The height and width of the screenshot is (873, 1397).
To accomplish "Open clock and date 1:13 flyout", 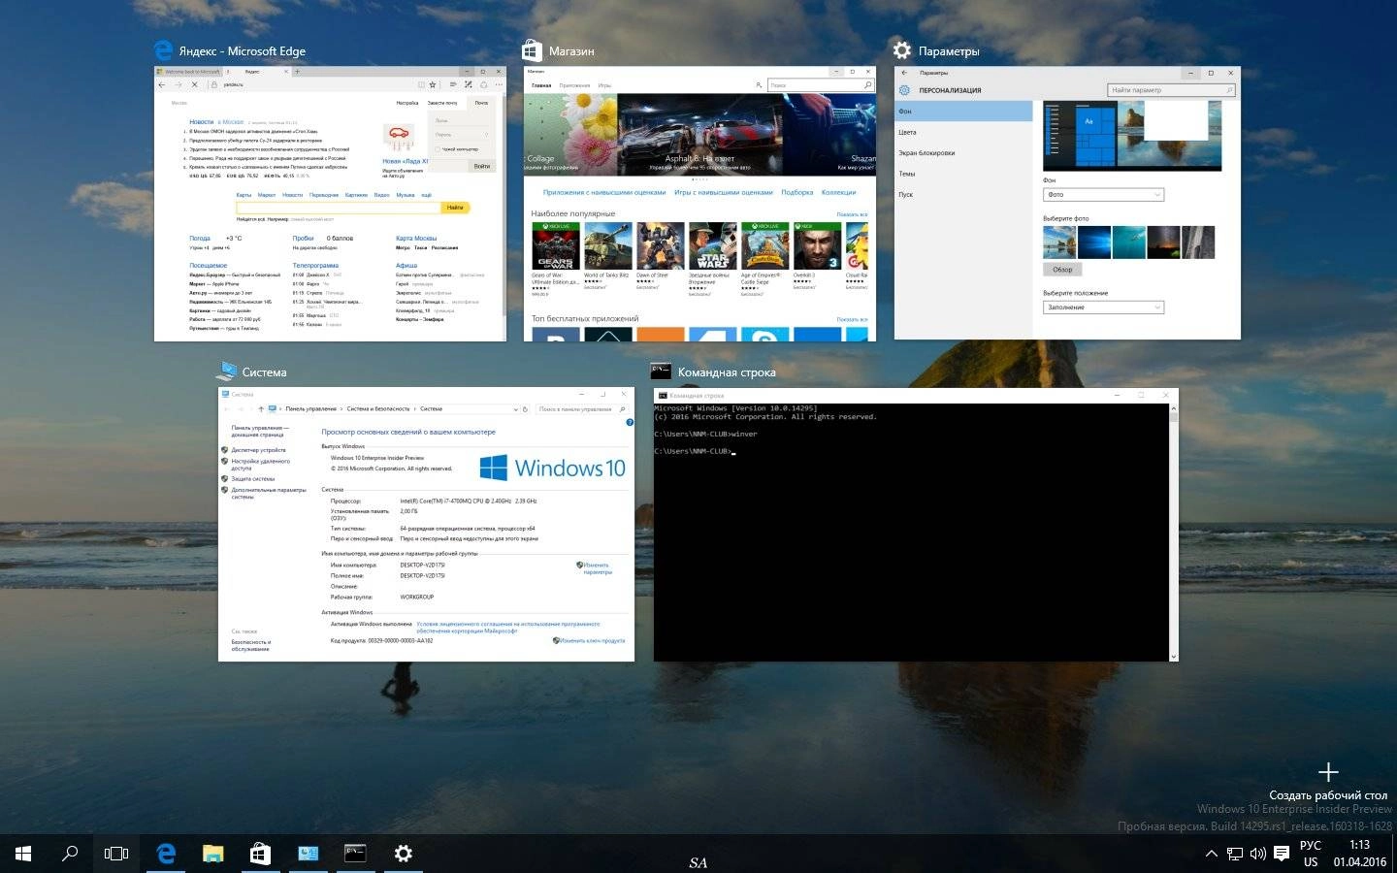I will (x=1359, y=854).
